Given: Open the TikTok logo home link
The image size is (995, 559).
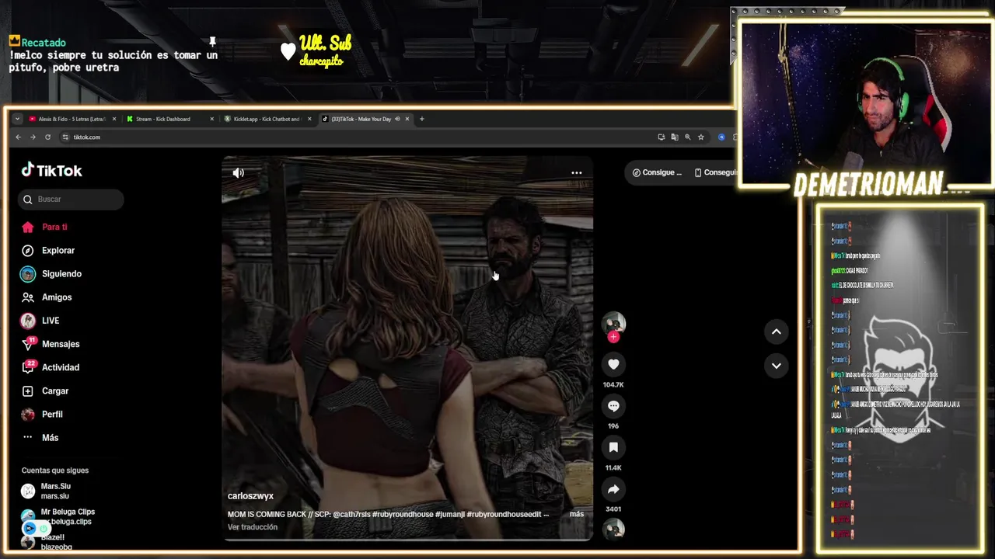Looking at the screenshot, I should [x=51, y=171].
